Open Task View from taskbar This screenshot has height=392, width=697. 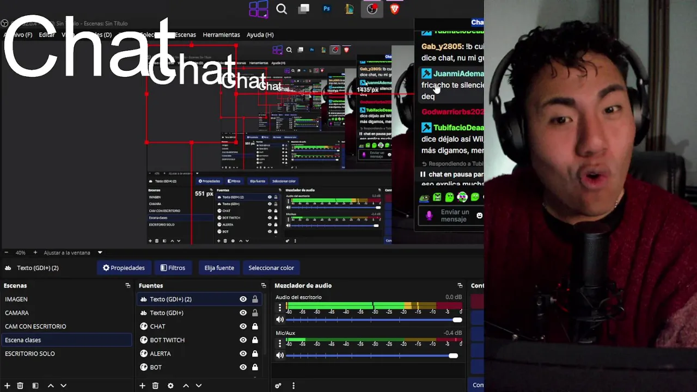tap(304, 9)
